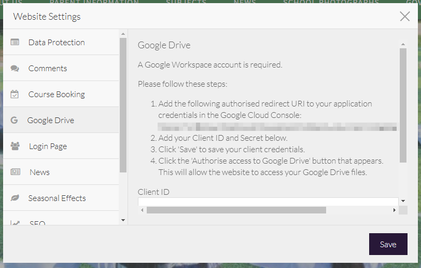Click the Comments speech bubble icon

(15, 68)
